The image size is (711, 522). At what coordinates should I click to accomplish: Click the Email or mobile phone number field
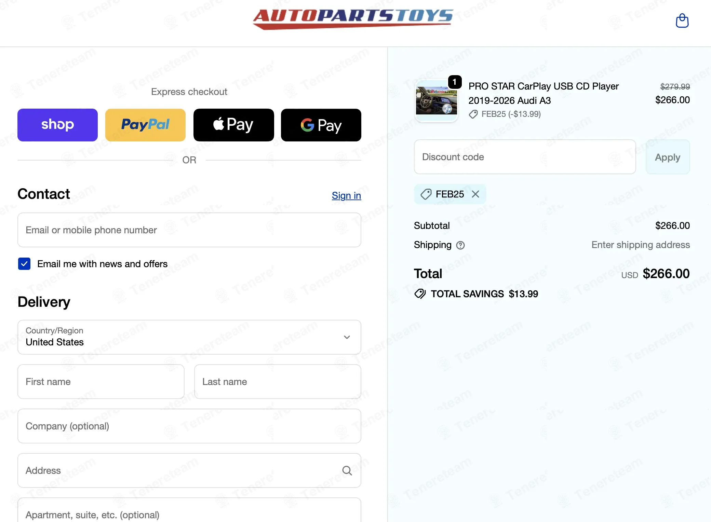point(189,230)
